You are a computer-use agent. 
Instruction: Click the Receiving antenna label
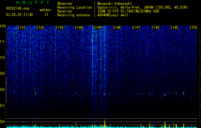73,15
